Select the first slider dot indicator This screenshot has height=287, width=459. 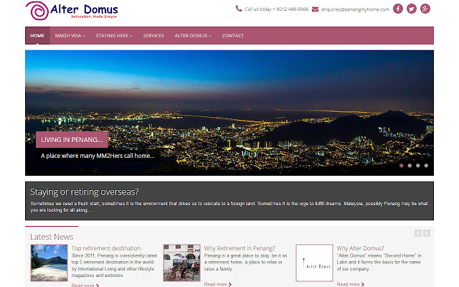tap(402, 166)
